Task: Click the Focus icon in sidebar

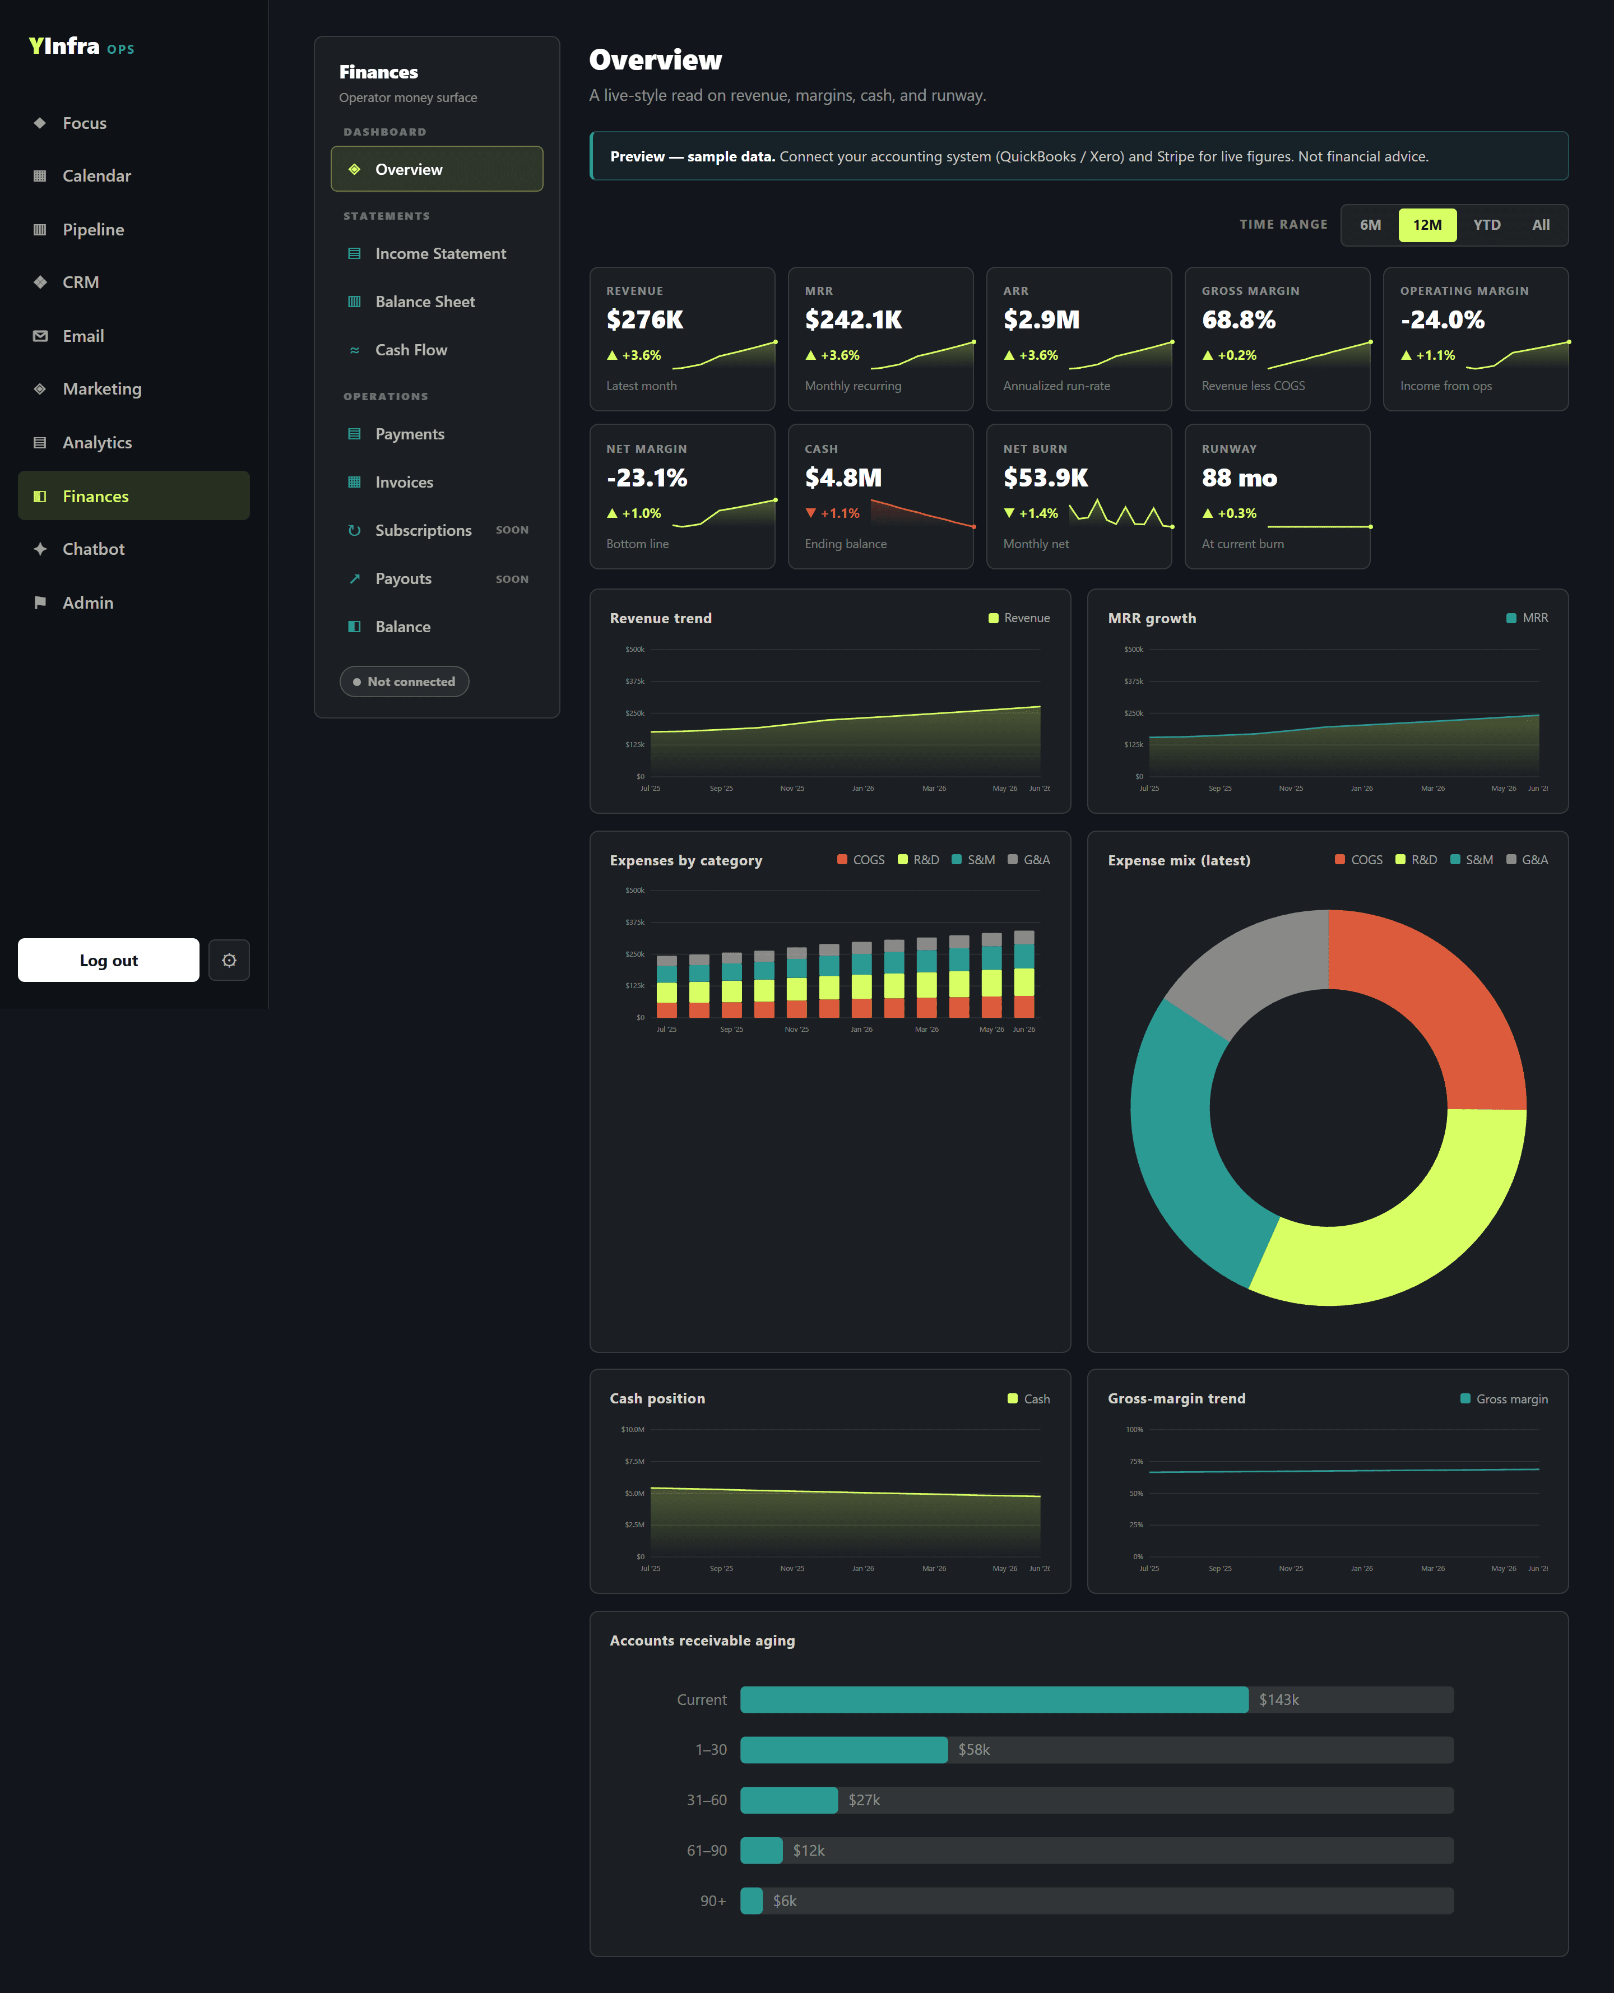Action: (40, 123)
